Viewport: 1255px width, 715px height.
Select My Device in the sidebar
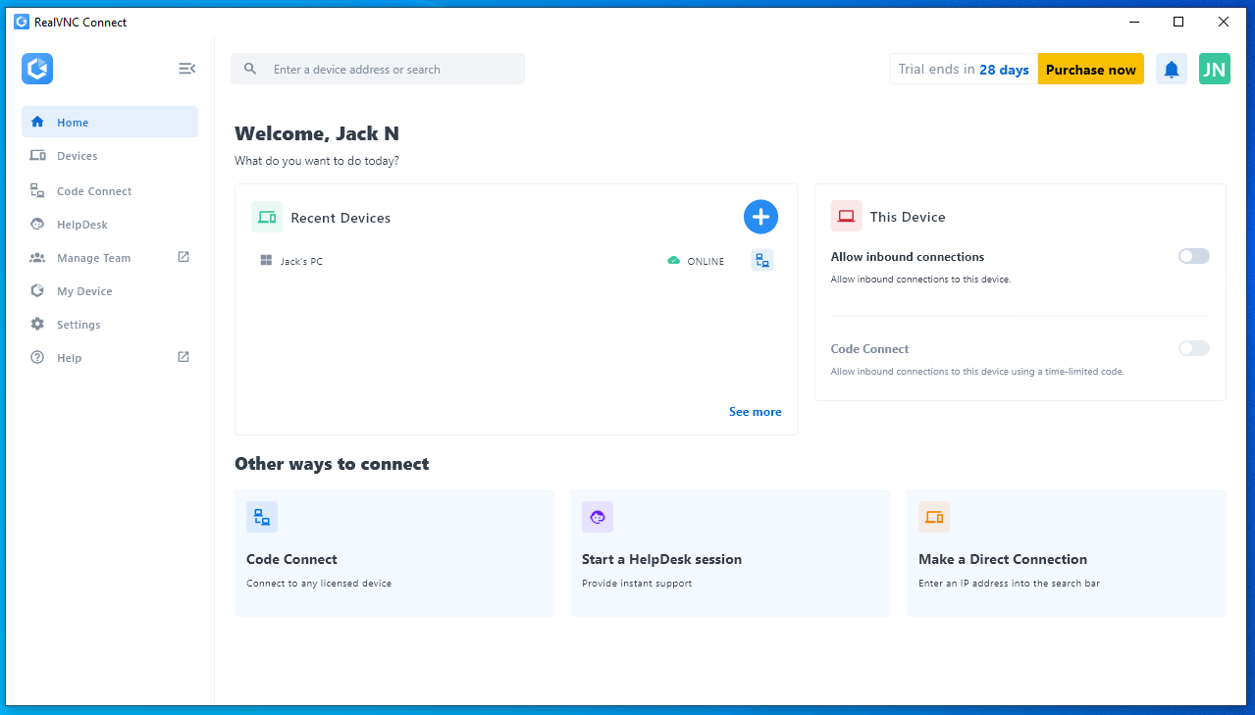click(x=110, y=291)
